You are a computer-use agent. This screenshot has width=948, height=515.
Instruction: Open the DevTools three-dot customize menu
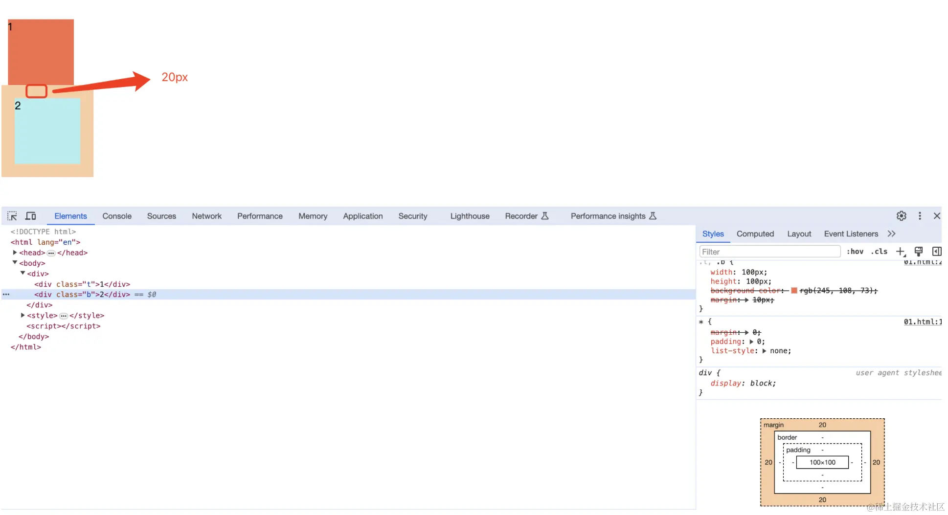[920, 216]
